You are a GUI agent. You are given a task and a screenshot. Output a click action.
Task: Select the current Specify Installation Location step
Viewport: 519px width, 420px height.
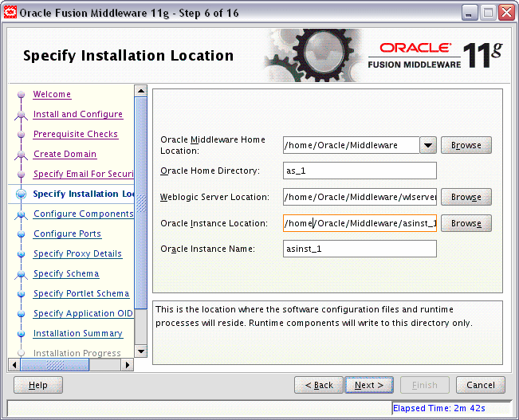pos(84,194)
